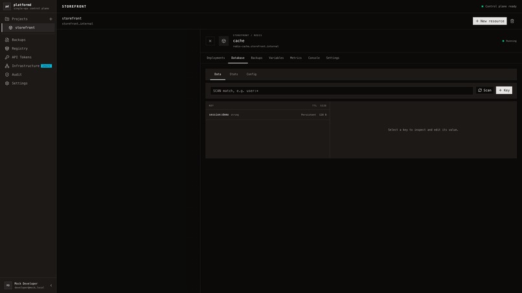The height and width of the screenshot is (293, 522).
Task: Open the Metrics tab
Action: click(x=295, y=58)
